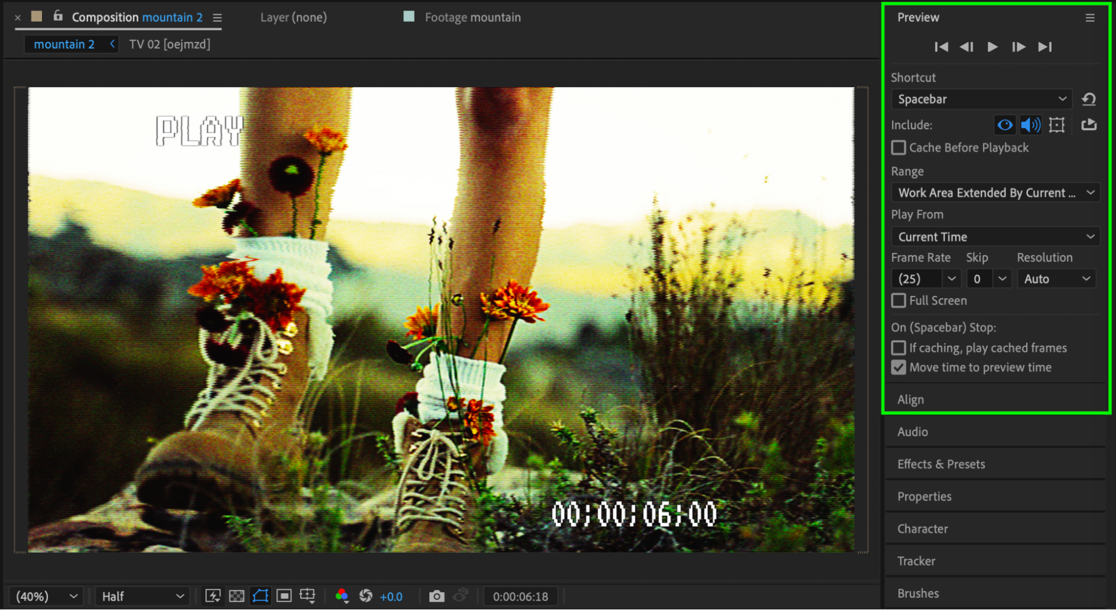
Task: Uncheck Move time to preview time
Action: click(898, 368)
